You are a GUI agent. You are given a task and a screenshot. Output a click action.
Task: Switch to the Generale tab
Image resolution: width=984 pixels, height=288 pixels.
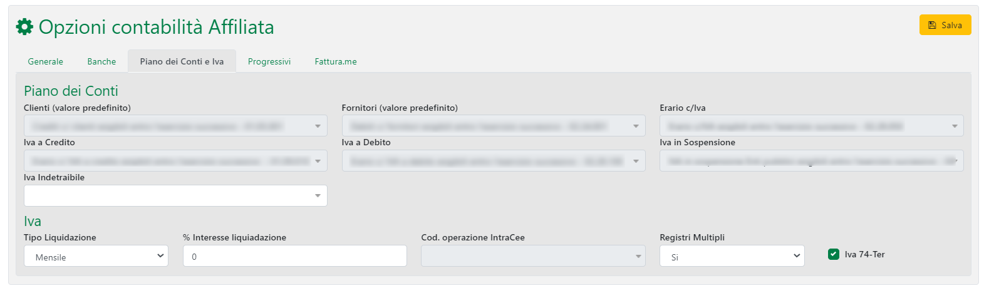point(46,61)
